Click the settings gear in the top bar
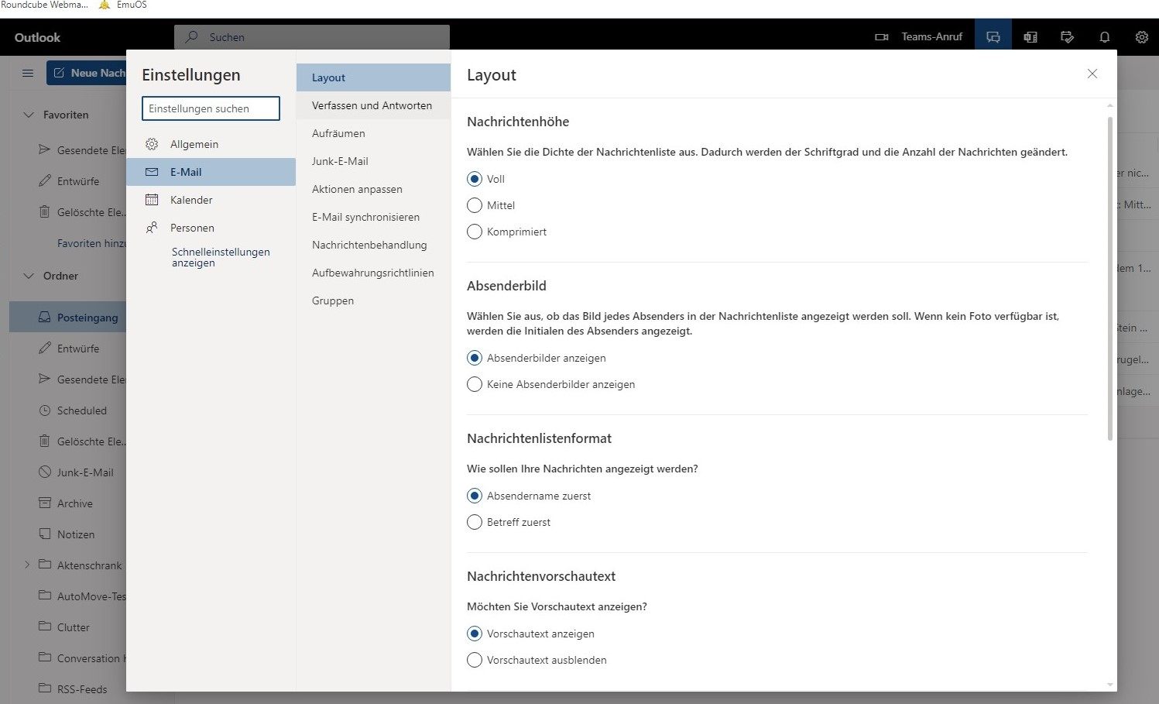Screen dimensions: 1159x704 click(x=1142, y=37)
